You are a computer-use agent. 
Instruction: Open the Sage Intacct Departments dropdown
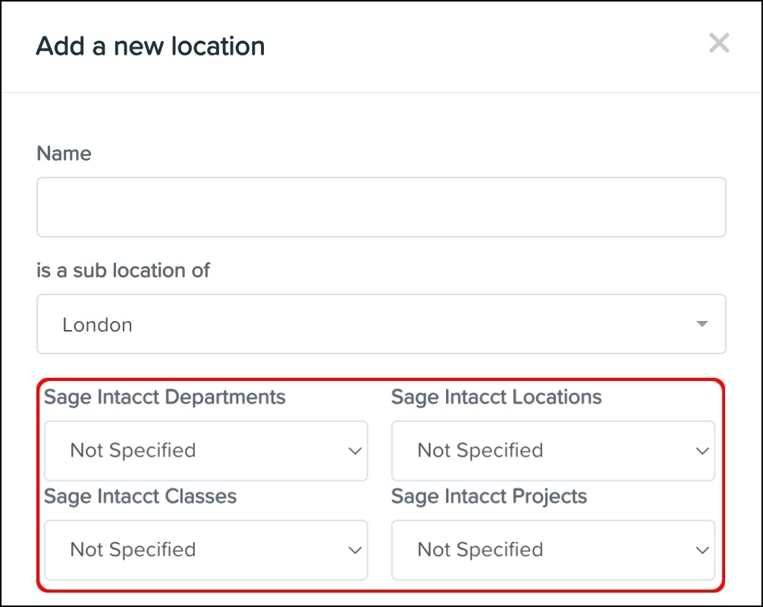[206, 451]
